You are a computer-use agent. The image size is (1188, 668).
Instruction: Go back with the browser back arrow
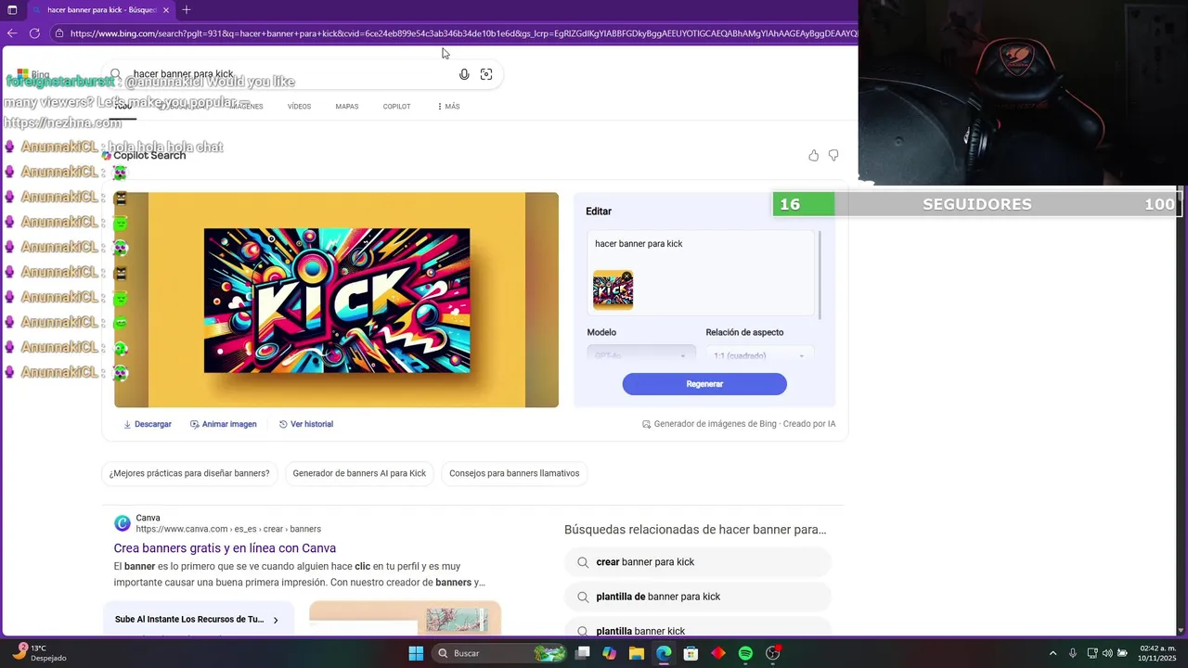click(x=12, y=33)
